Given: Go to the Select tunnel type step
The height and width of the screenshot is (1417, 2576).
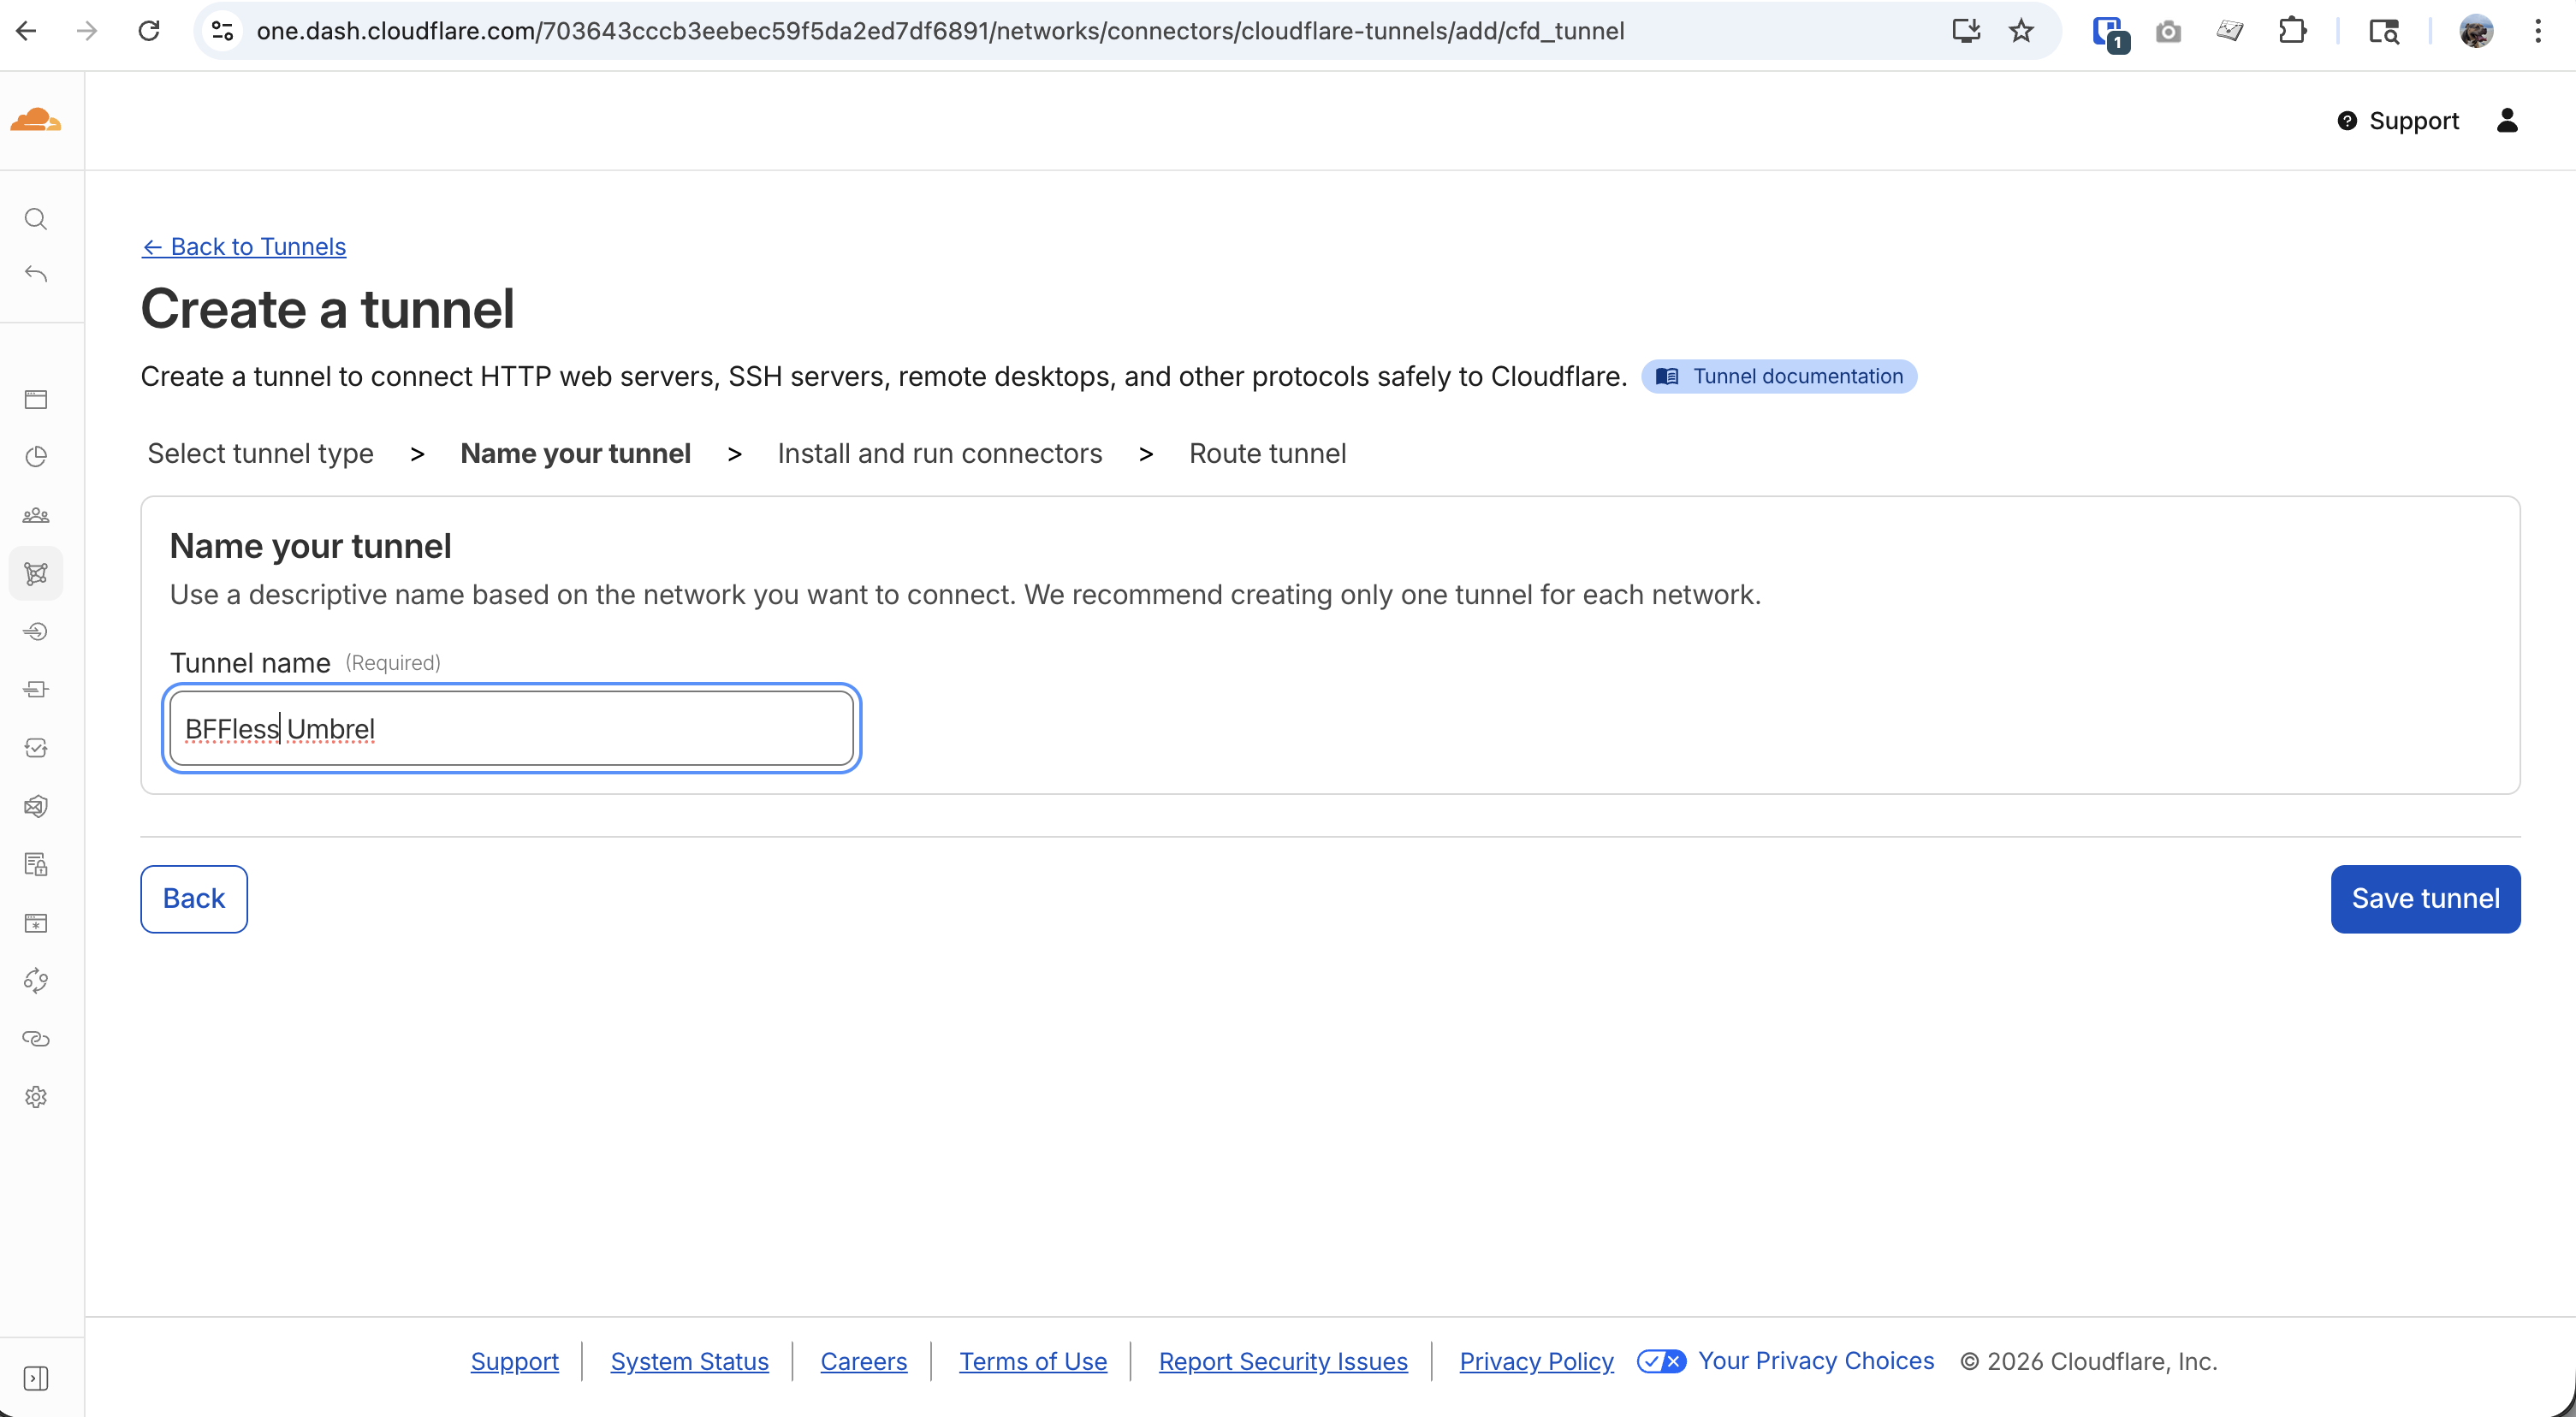Looking at the screenshot, I should pos(260,453).
